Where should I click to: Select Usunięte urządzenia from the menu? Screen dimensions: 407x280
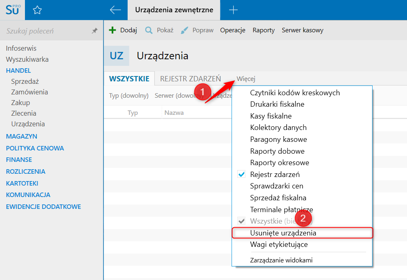click(283, 233)
